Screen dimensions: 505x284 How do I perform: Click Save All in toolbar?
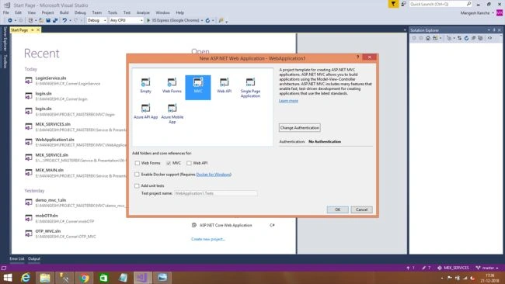[55, 20]
